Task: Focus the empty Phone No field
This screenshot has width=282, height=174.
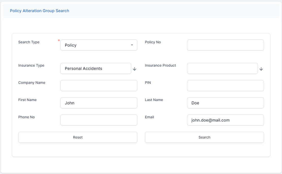Action: point(99,120)
